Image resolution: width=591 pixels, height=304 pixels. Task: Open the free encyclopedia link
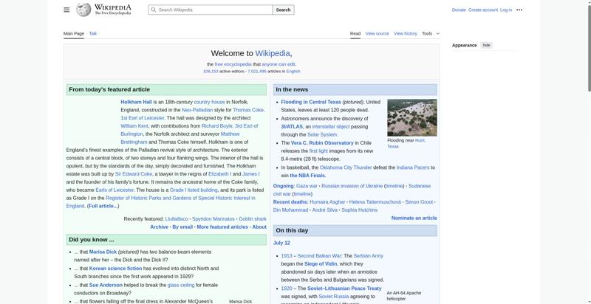(233, 64)
